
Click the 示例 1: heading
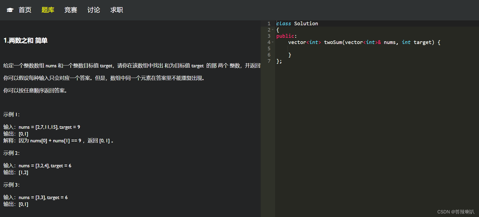11,115
